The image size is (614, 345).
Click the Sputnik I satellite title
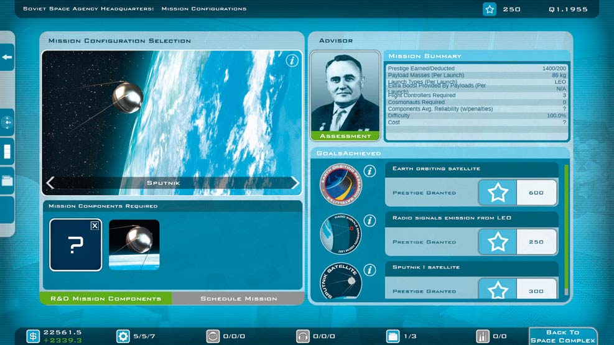tap(426, 267)
